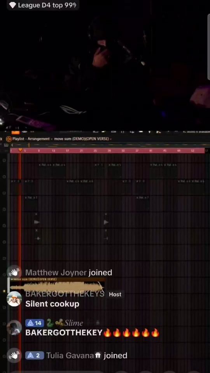The image size is (210, 373).
Task: Toggle the third playlist track mute dot
Action: click(x=4, y=193)
